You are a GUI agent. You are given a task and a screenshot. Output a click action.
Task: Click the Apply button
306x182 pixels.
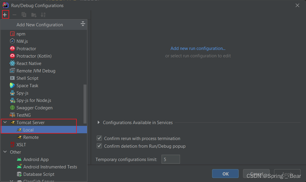point(287,174)
